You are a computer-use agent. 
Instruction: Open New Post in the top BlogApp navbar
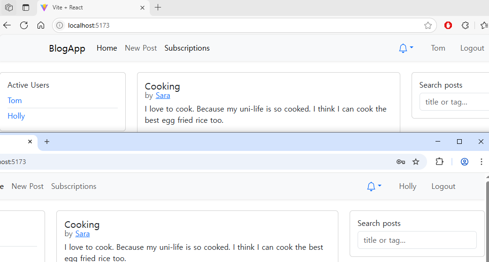[x=141, y=48]
